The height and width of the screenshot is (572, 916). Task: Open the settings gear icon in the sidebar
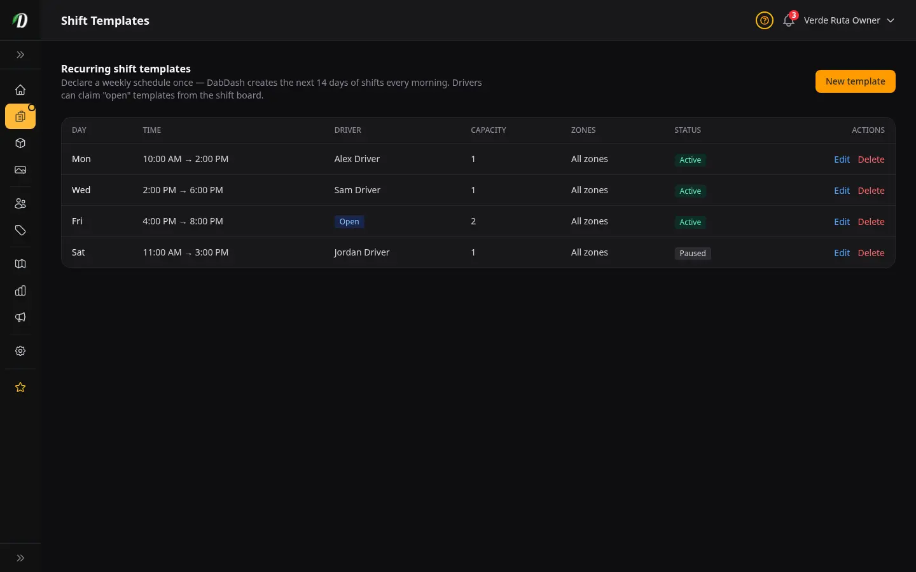click(20, 351)
